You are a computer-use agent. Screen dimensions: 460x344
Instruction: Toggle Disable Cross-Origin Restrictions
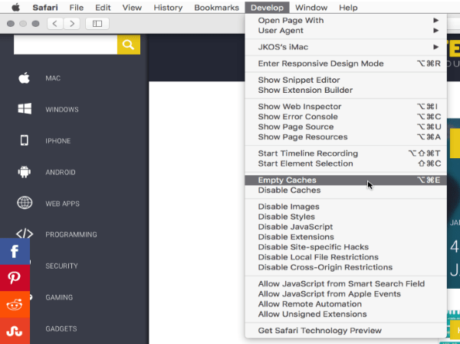click(346, 267)
